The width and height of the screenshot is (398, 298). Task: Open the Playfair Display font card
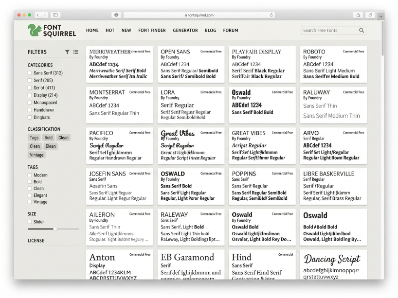click(262, 65)
